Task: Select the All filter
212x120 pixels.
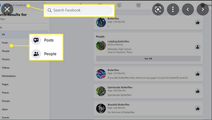Action: coord(24,34)
